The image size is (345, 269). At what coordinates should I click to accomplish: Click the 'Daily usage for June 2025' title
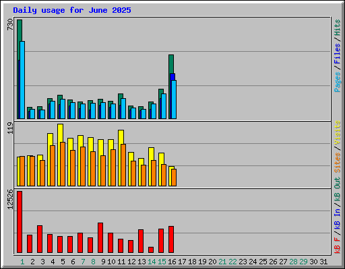[72, 10]
